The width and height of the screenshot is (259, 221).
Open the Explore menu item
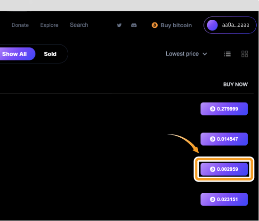(x=49, y=25)
